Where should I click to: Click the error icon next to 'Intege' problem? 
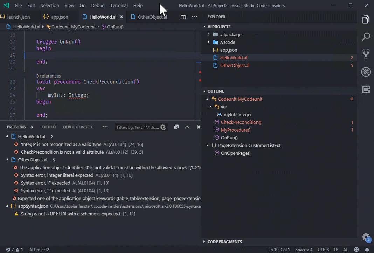tap(16, 144)
